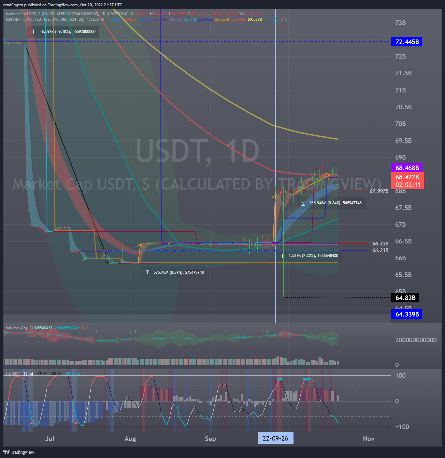Click the Aug label on the time axis
445x458 pixels.
(x=130, y=439)
